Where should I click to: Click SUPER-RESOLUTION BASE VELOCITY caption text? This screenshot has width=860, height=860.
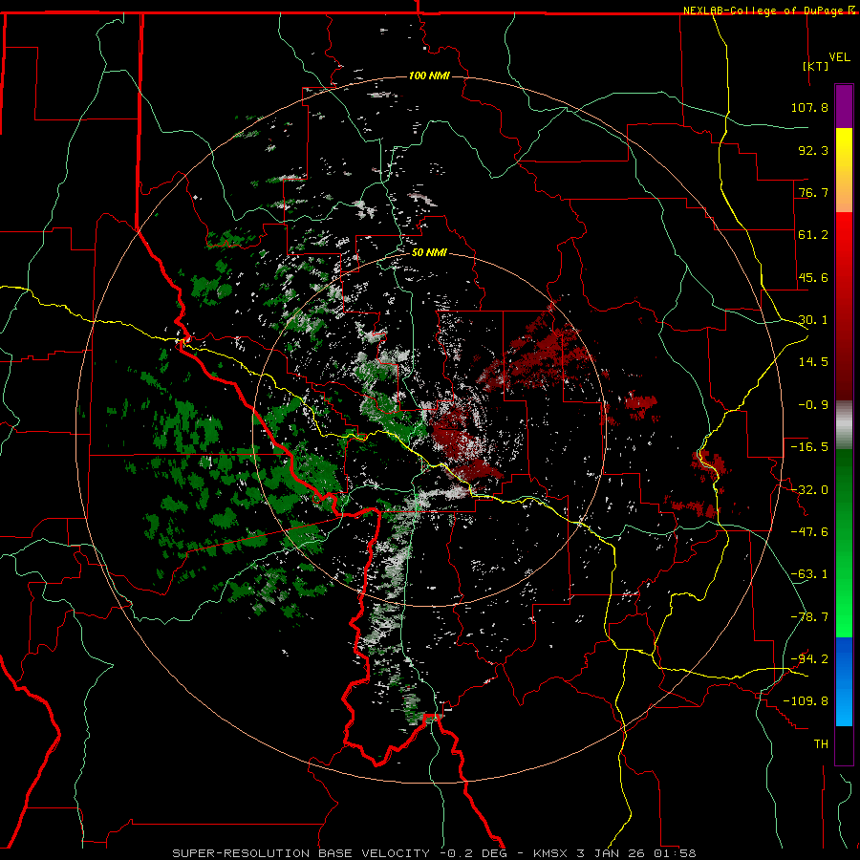(x=301, y=853)
